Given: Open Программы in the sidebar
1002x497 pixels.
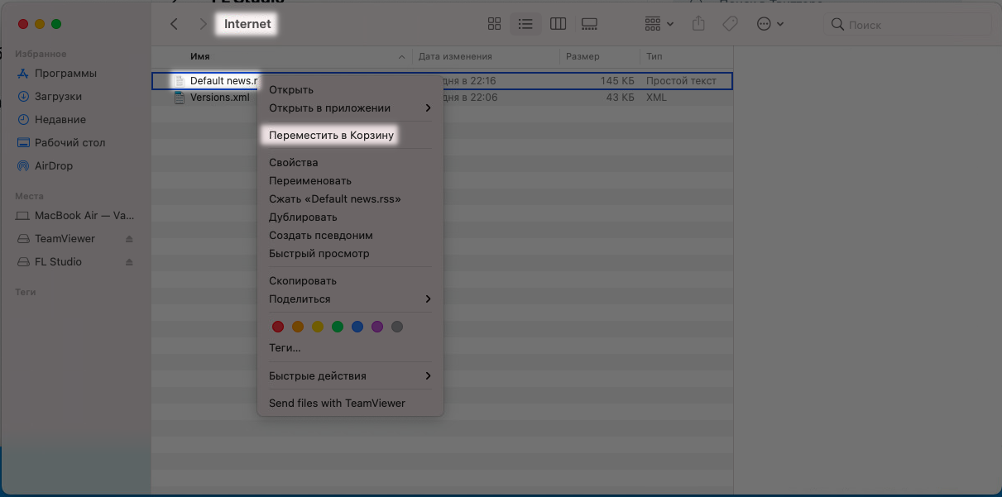Looking at the screenshot, I should [x=66, y=73].
